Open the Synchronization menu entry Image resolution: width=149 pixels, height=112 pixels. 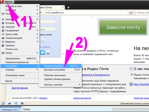tap(20, 38)
